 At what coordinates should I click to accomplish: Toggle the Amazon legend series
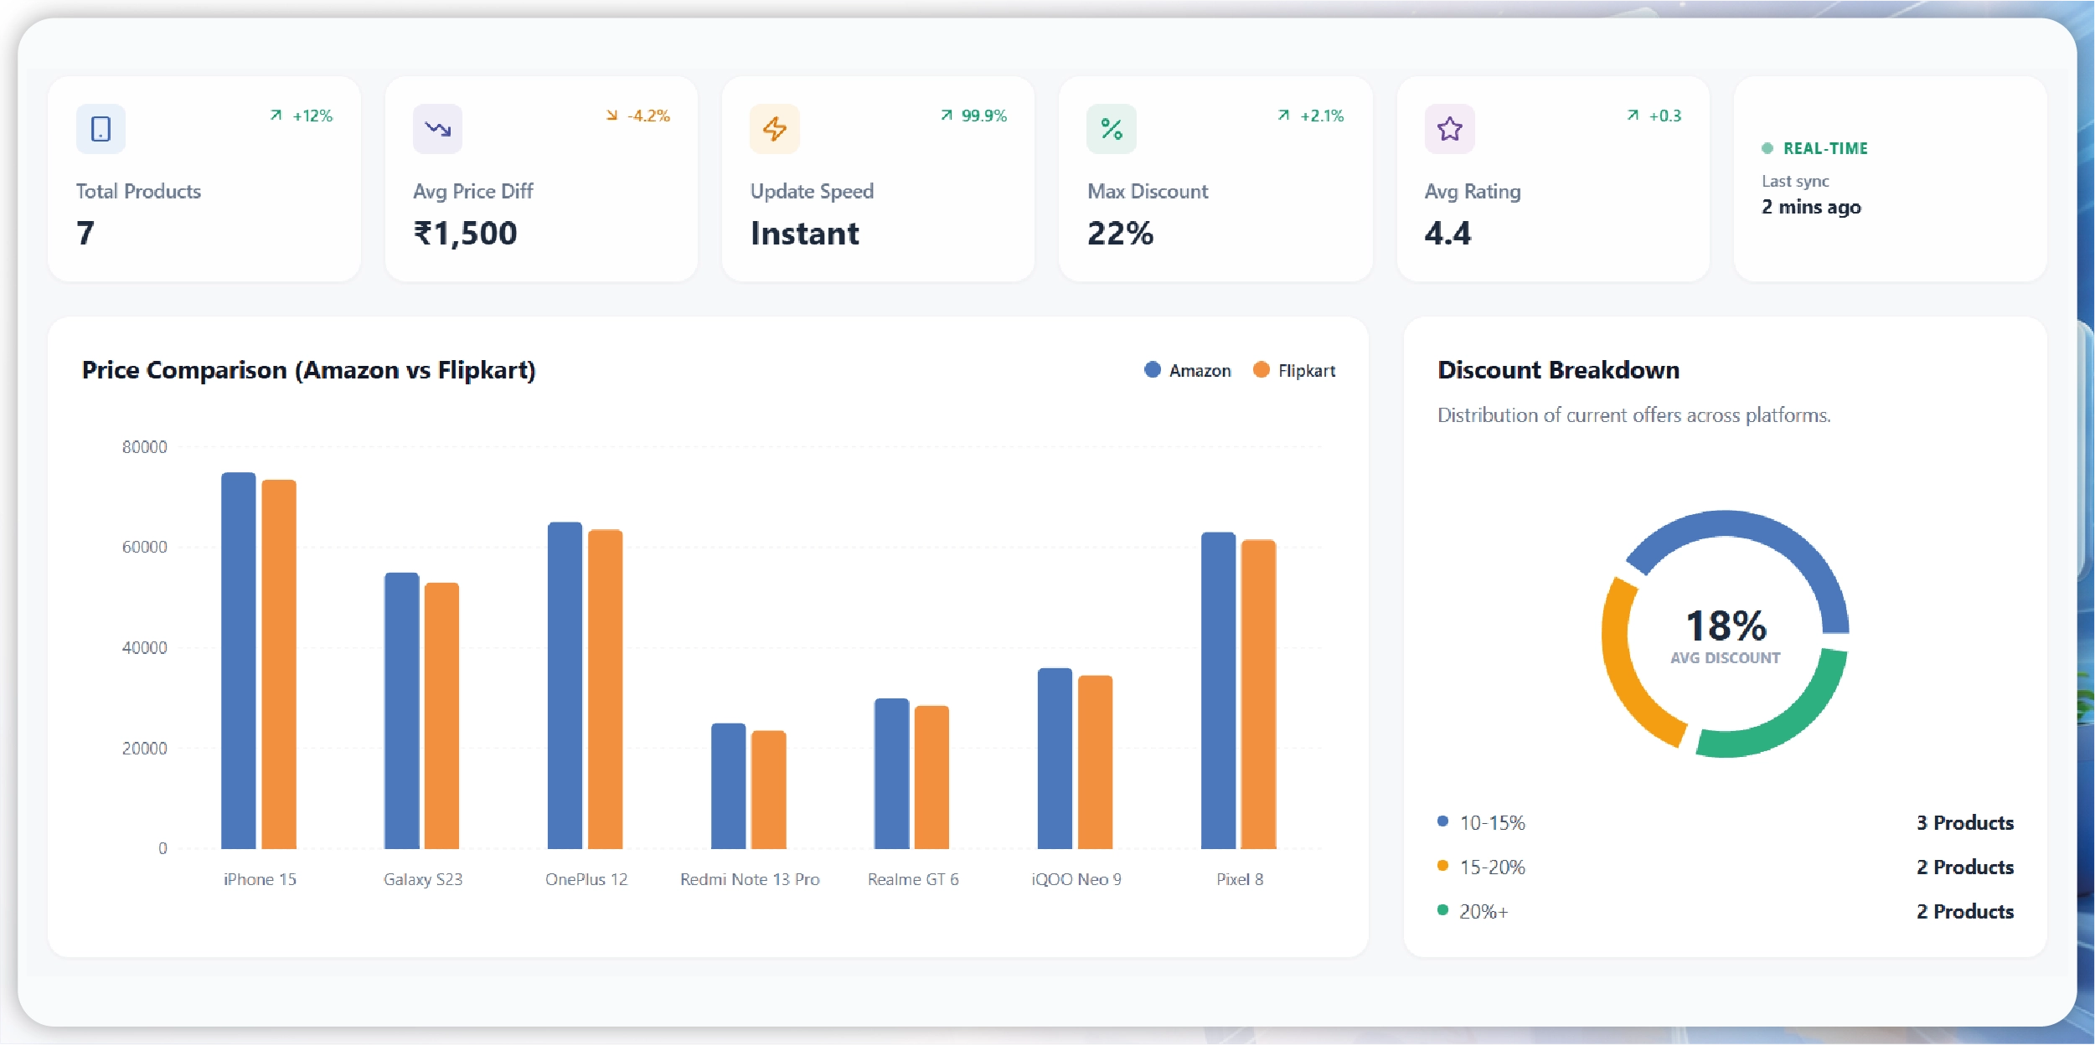[x=1188, y=370]
